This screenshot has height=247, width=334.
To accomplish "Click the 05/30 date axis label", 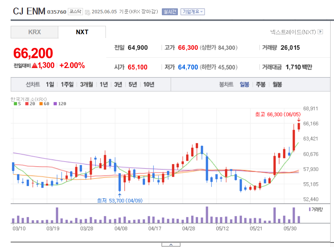I will pos(290,228).
